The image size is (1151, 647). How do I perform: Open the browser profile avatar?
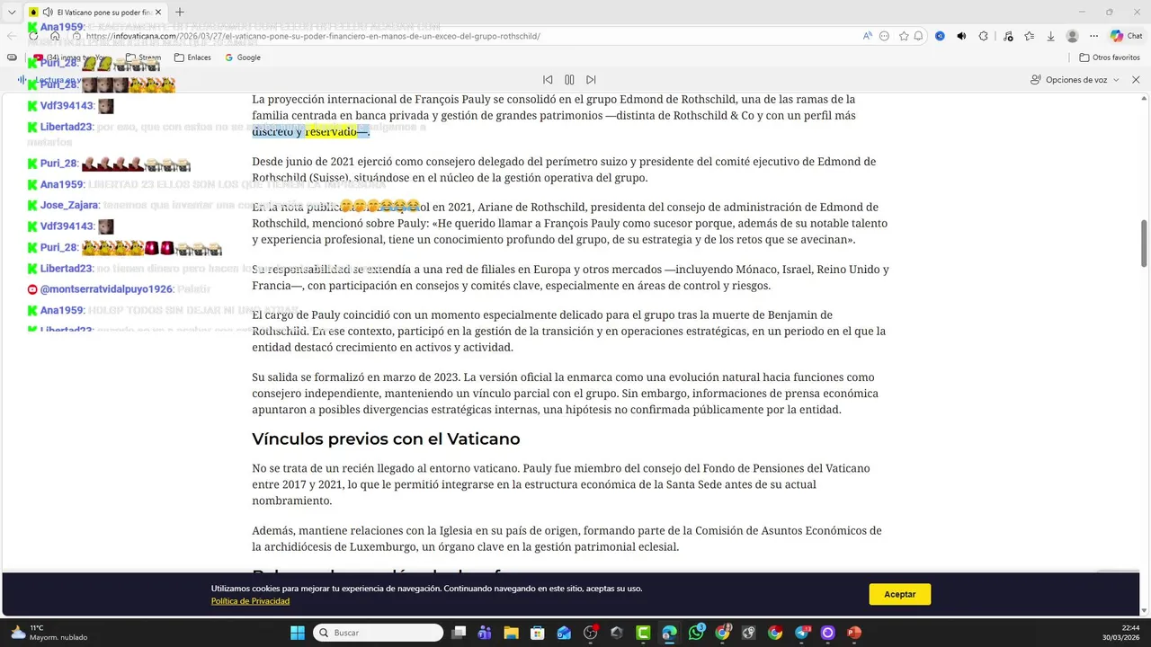[x=1072, y=36]
